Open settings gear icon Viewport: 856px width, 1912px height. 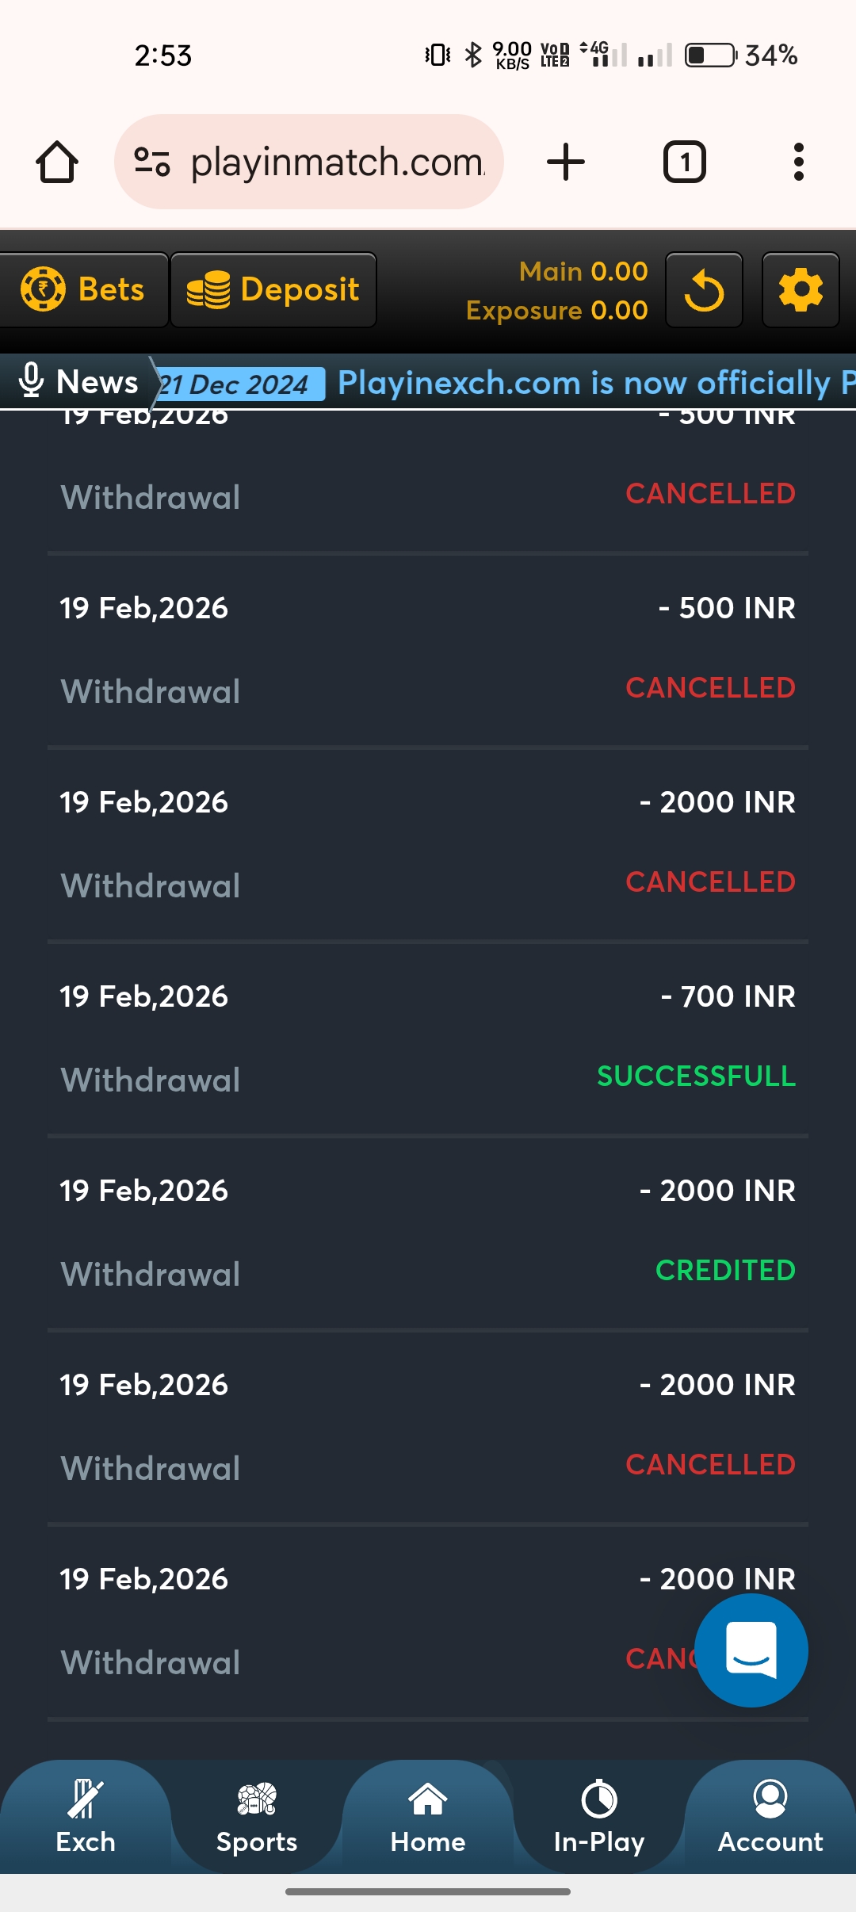[801, 290]
